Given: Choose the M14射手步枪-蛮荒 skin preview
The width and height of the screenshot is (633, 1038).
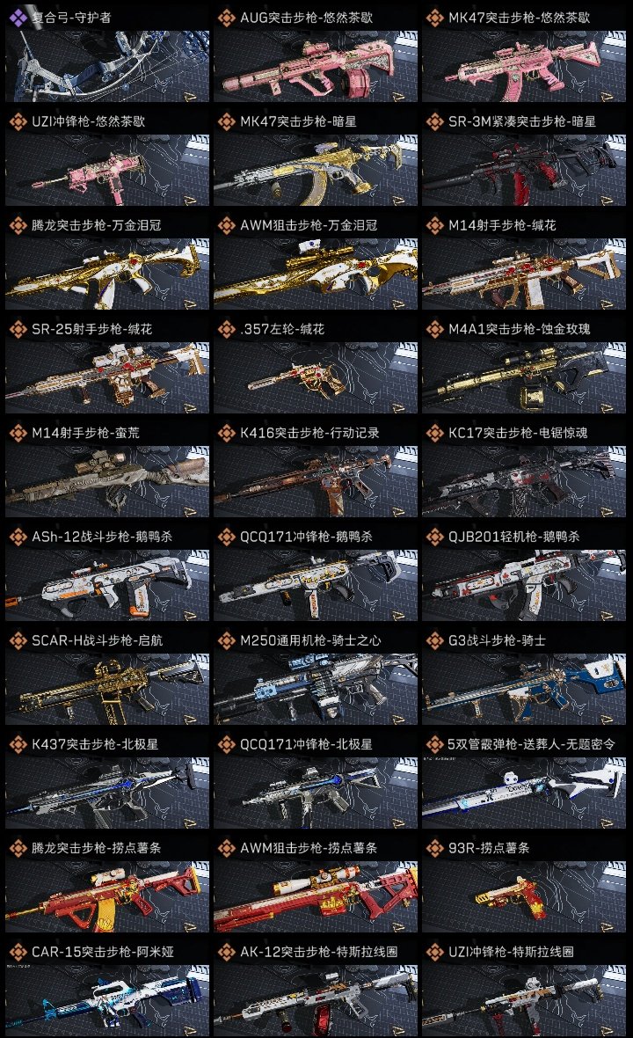Looking at the screenshot, I should coord(107,481).
